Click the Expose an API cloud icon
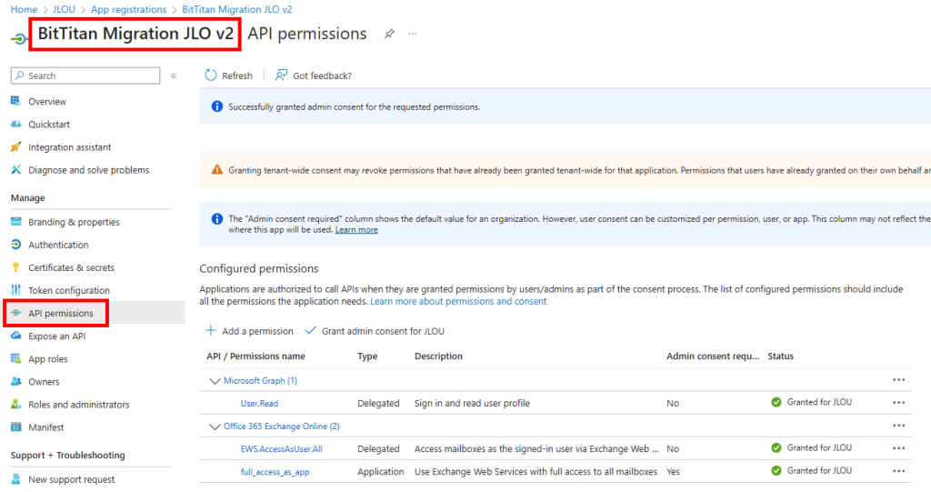 tap(16, 336)
